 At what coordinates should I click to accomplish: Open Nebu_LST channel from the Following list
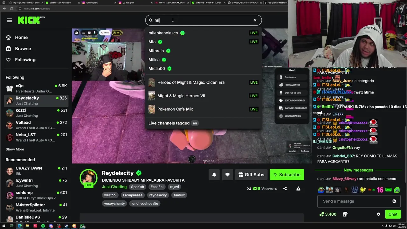36,137
